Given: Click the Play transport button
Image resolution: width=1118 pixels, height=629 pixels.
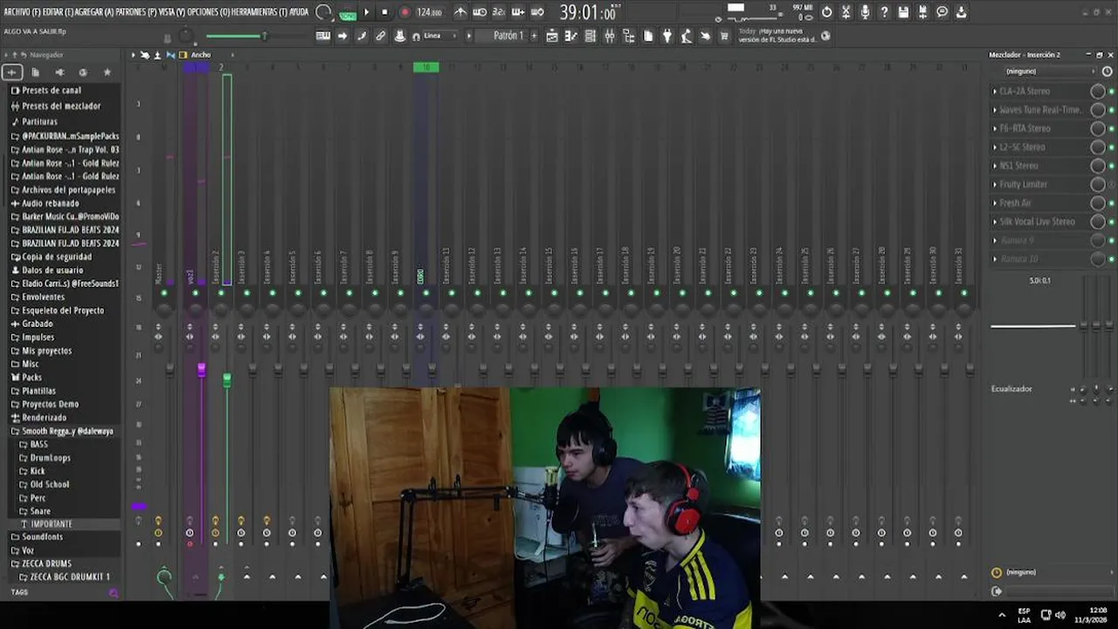Looking at the screenshot, I should [x=366, y=12].
